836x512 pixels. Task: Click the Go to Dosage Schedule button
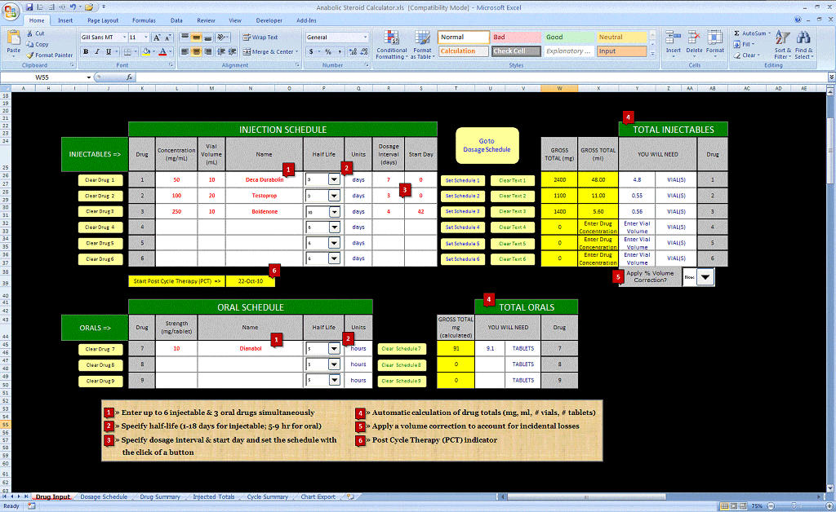[486, 145]
